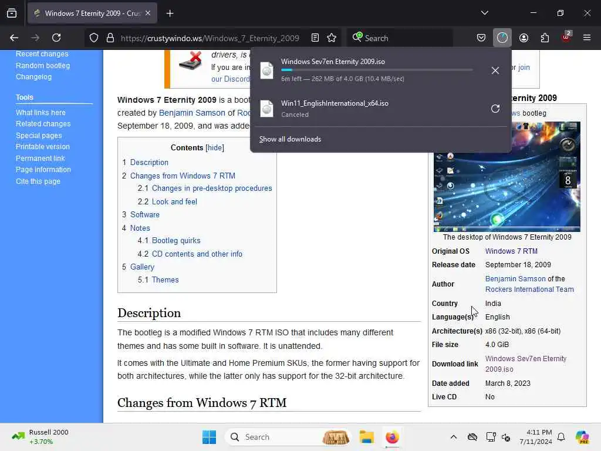Click the browser Search box
Image resolution: width=601 pixels, height=451 pixels.
(x=400, y=38)
